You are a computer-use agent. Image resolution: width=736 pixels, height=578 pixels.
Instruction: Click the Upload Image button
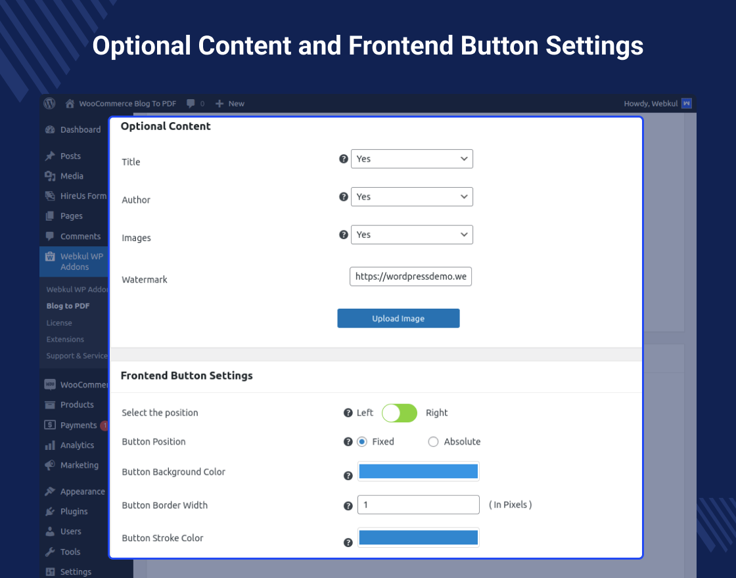(x=398, y=319)
